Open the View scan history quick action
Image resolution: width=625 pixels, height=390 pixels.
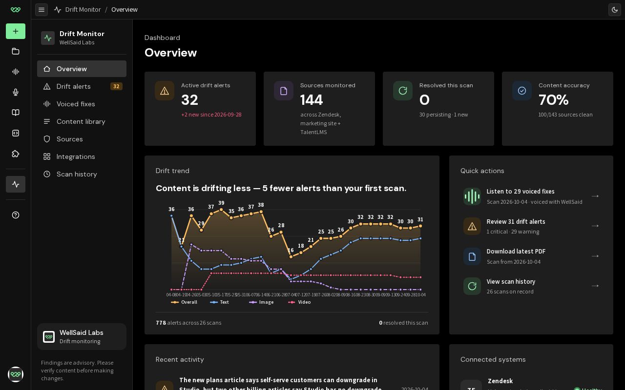531,286
